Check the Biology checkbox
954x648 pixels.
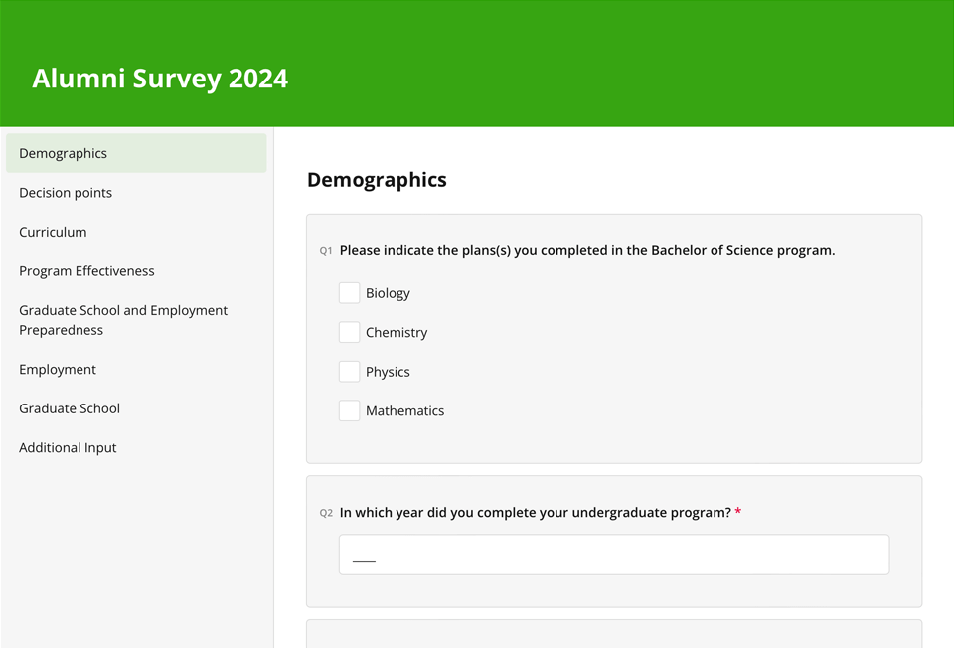tap(349, 293)
